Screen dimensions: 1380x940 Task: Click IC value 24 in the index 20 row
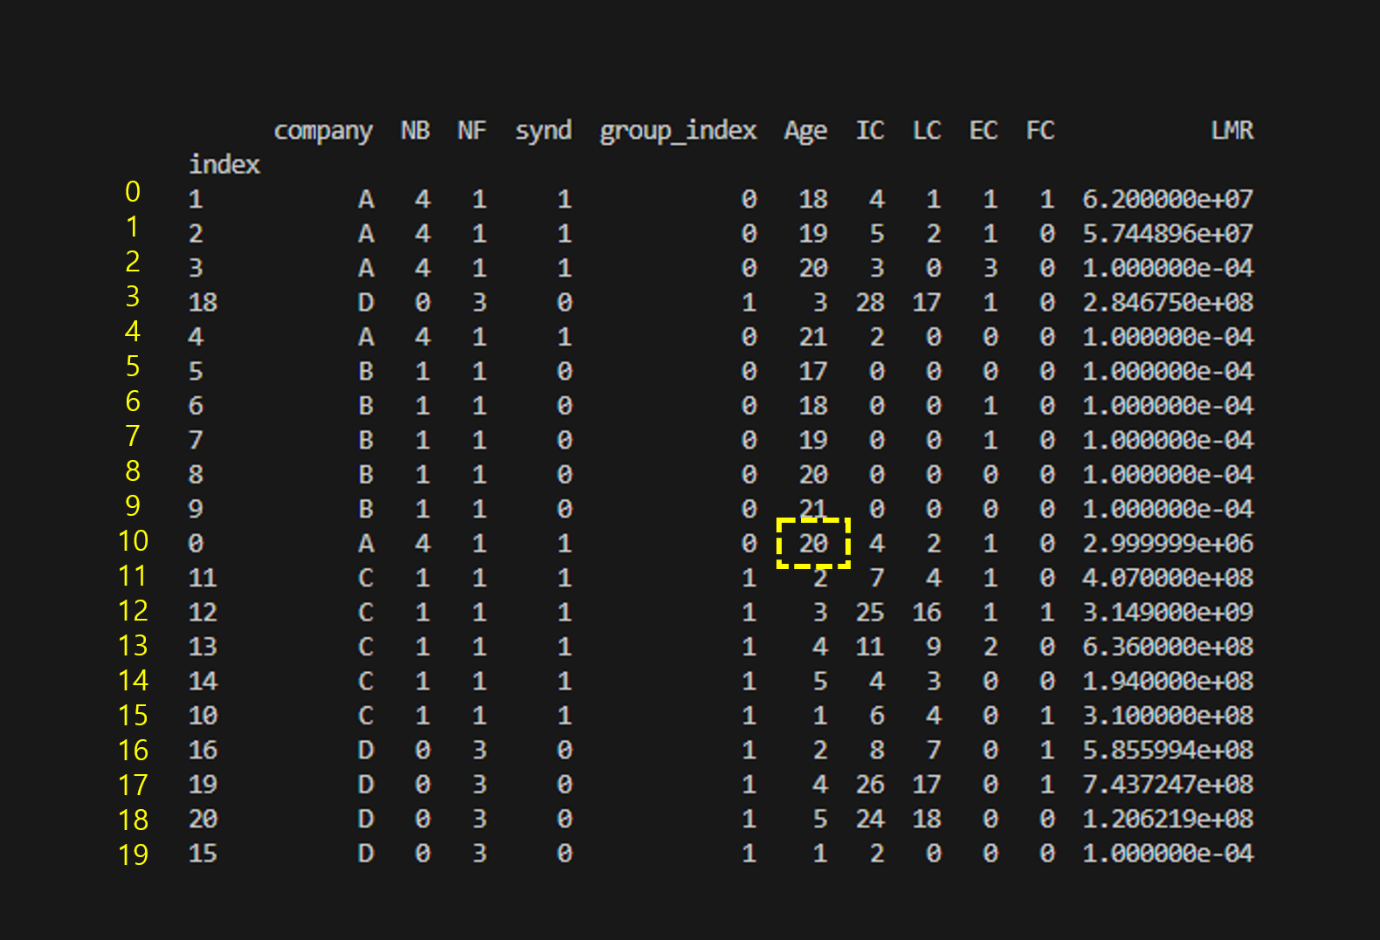tap(870, 819)
